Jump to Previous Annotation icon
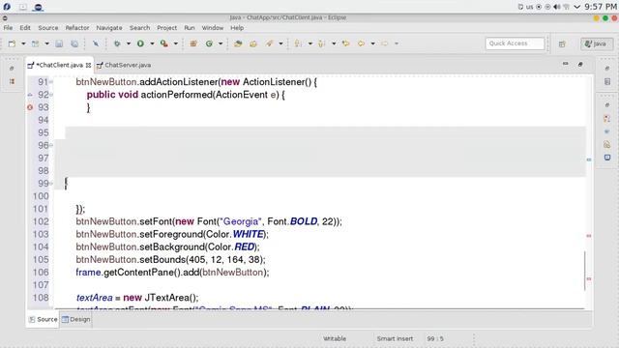 pos(322,43)
